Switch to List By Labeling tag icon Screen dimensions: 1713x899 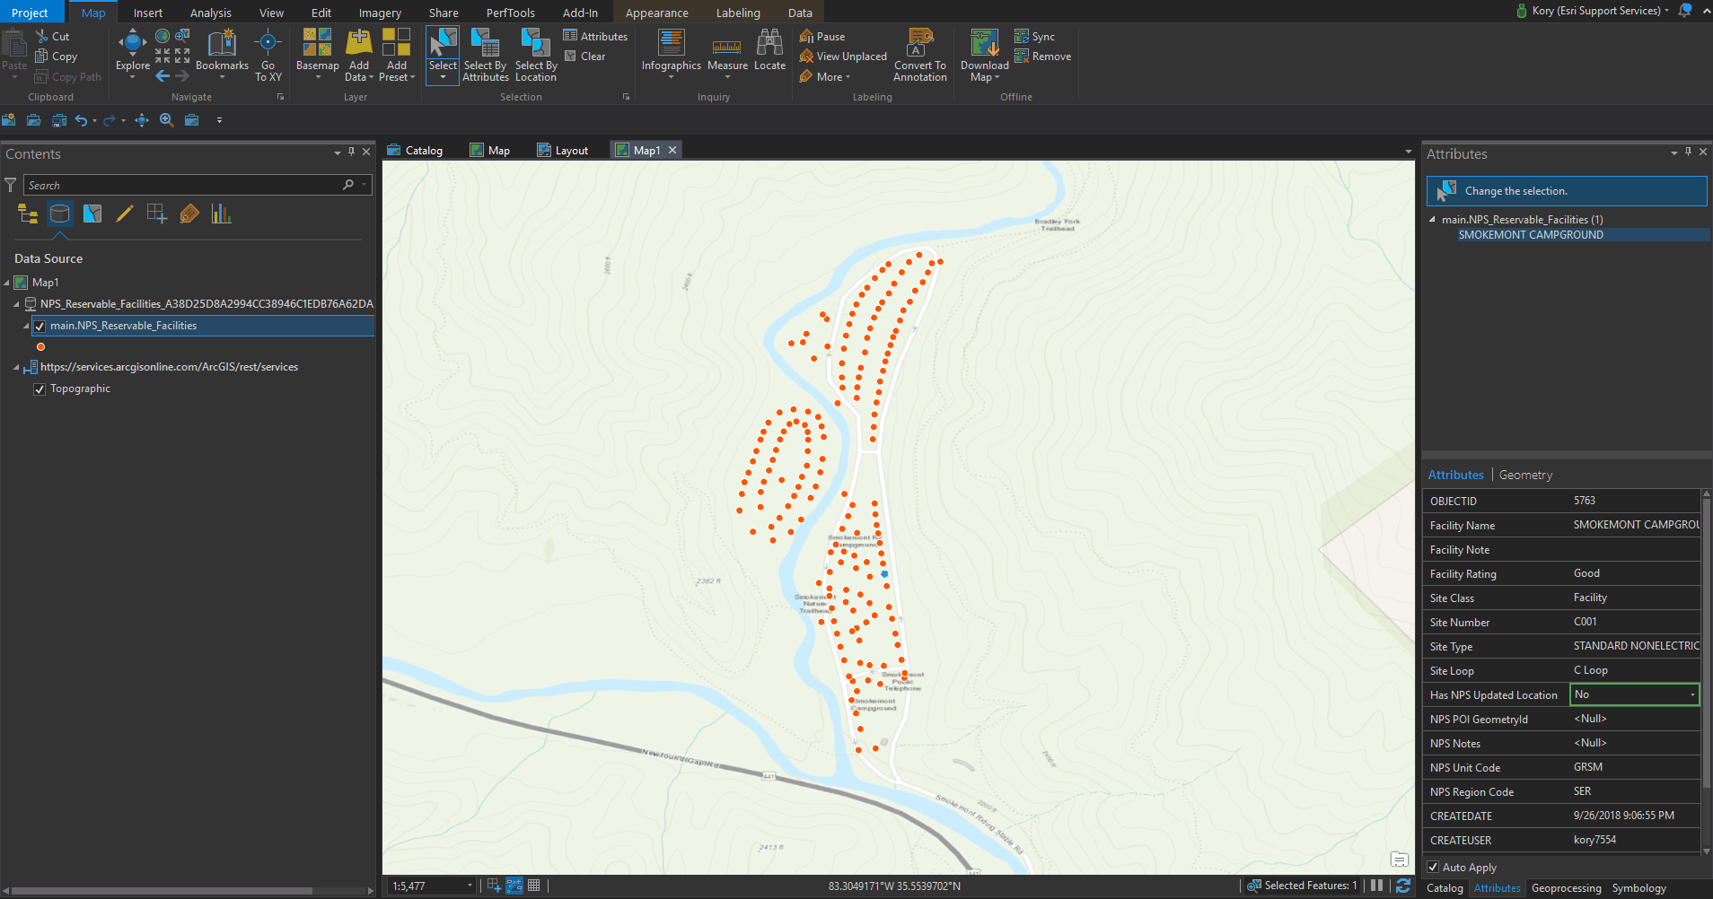coord(189,214)
